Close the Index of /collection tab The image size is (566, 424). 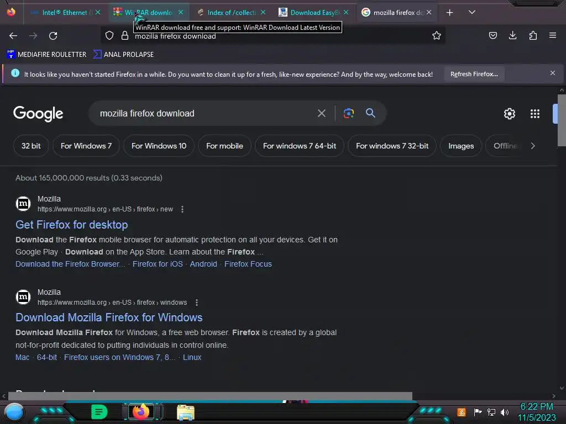(263, 12)
